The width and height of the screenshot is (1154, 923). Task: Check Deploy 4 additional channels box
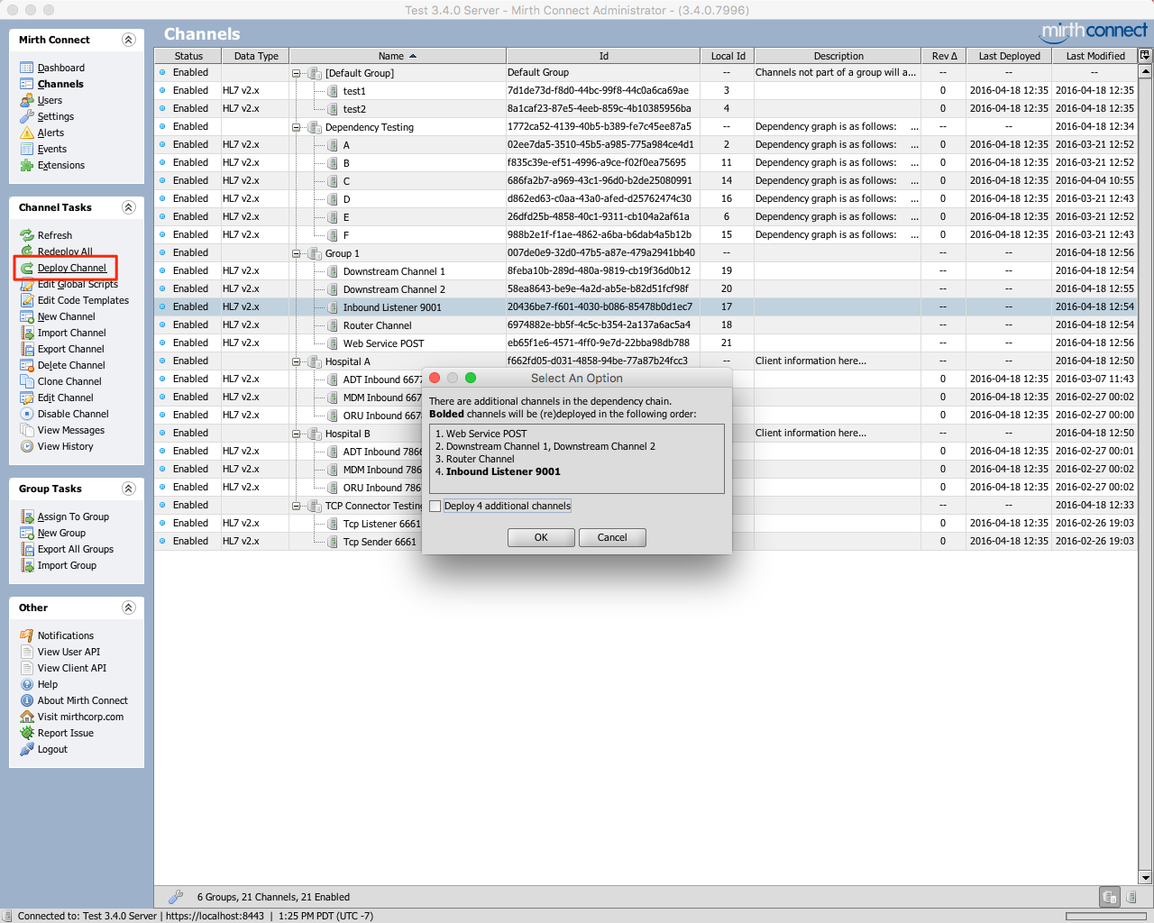click(x=435, y=506)
